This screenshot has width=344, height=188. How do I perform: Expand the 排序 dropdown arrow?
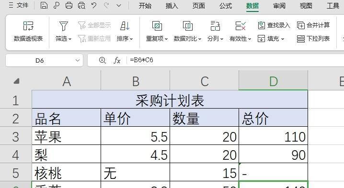point(131,39)
